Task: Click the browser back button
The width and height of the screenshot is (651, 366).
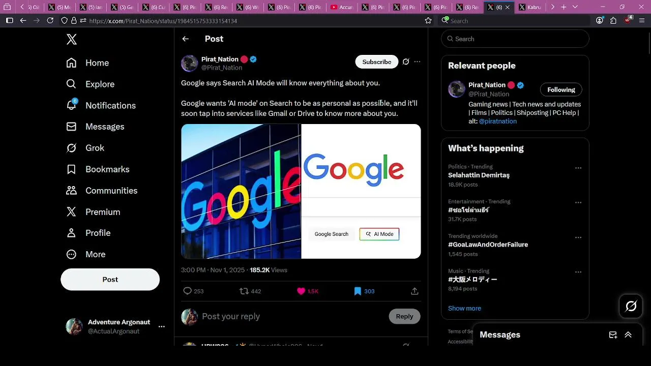Action: tap(23, 21)
